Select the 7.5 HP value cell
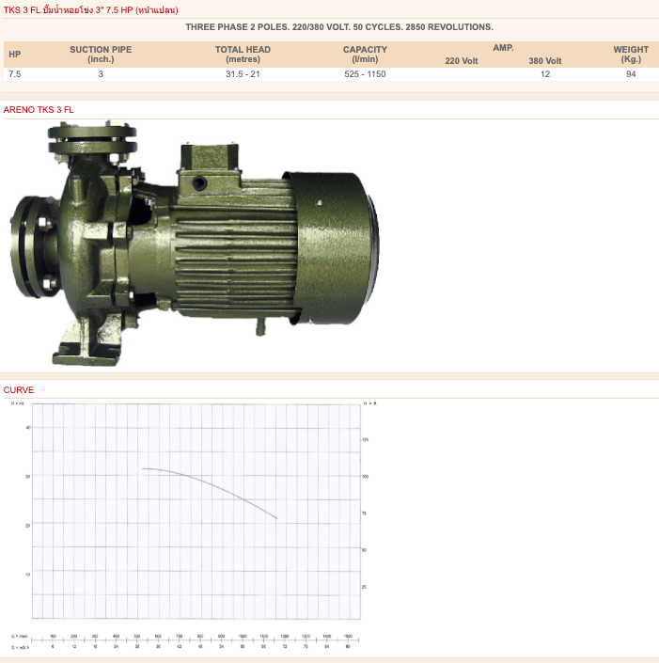 tap(15, 74)
